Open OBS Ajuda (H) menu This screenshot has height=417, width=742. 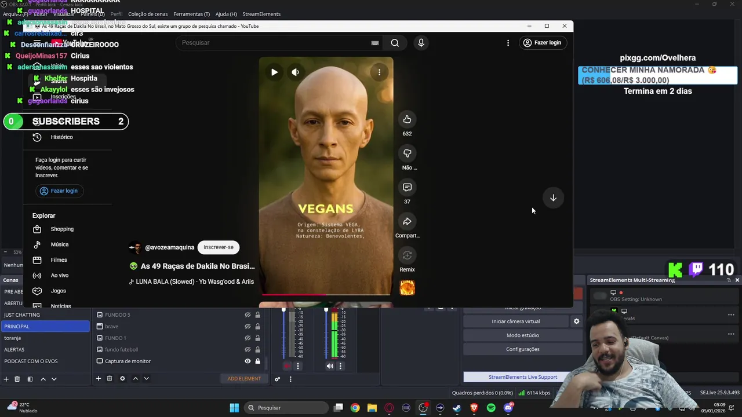tap(226, 14)
